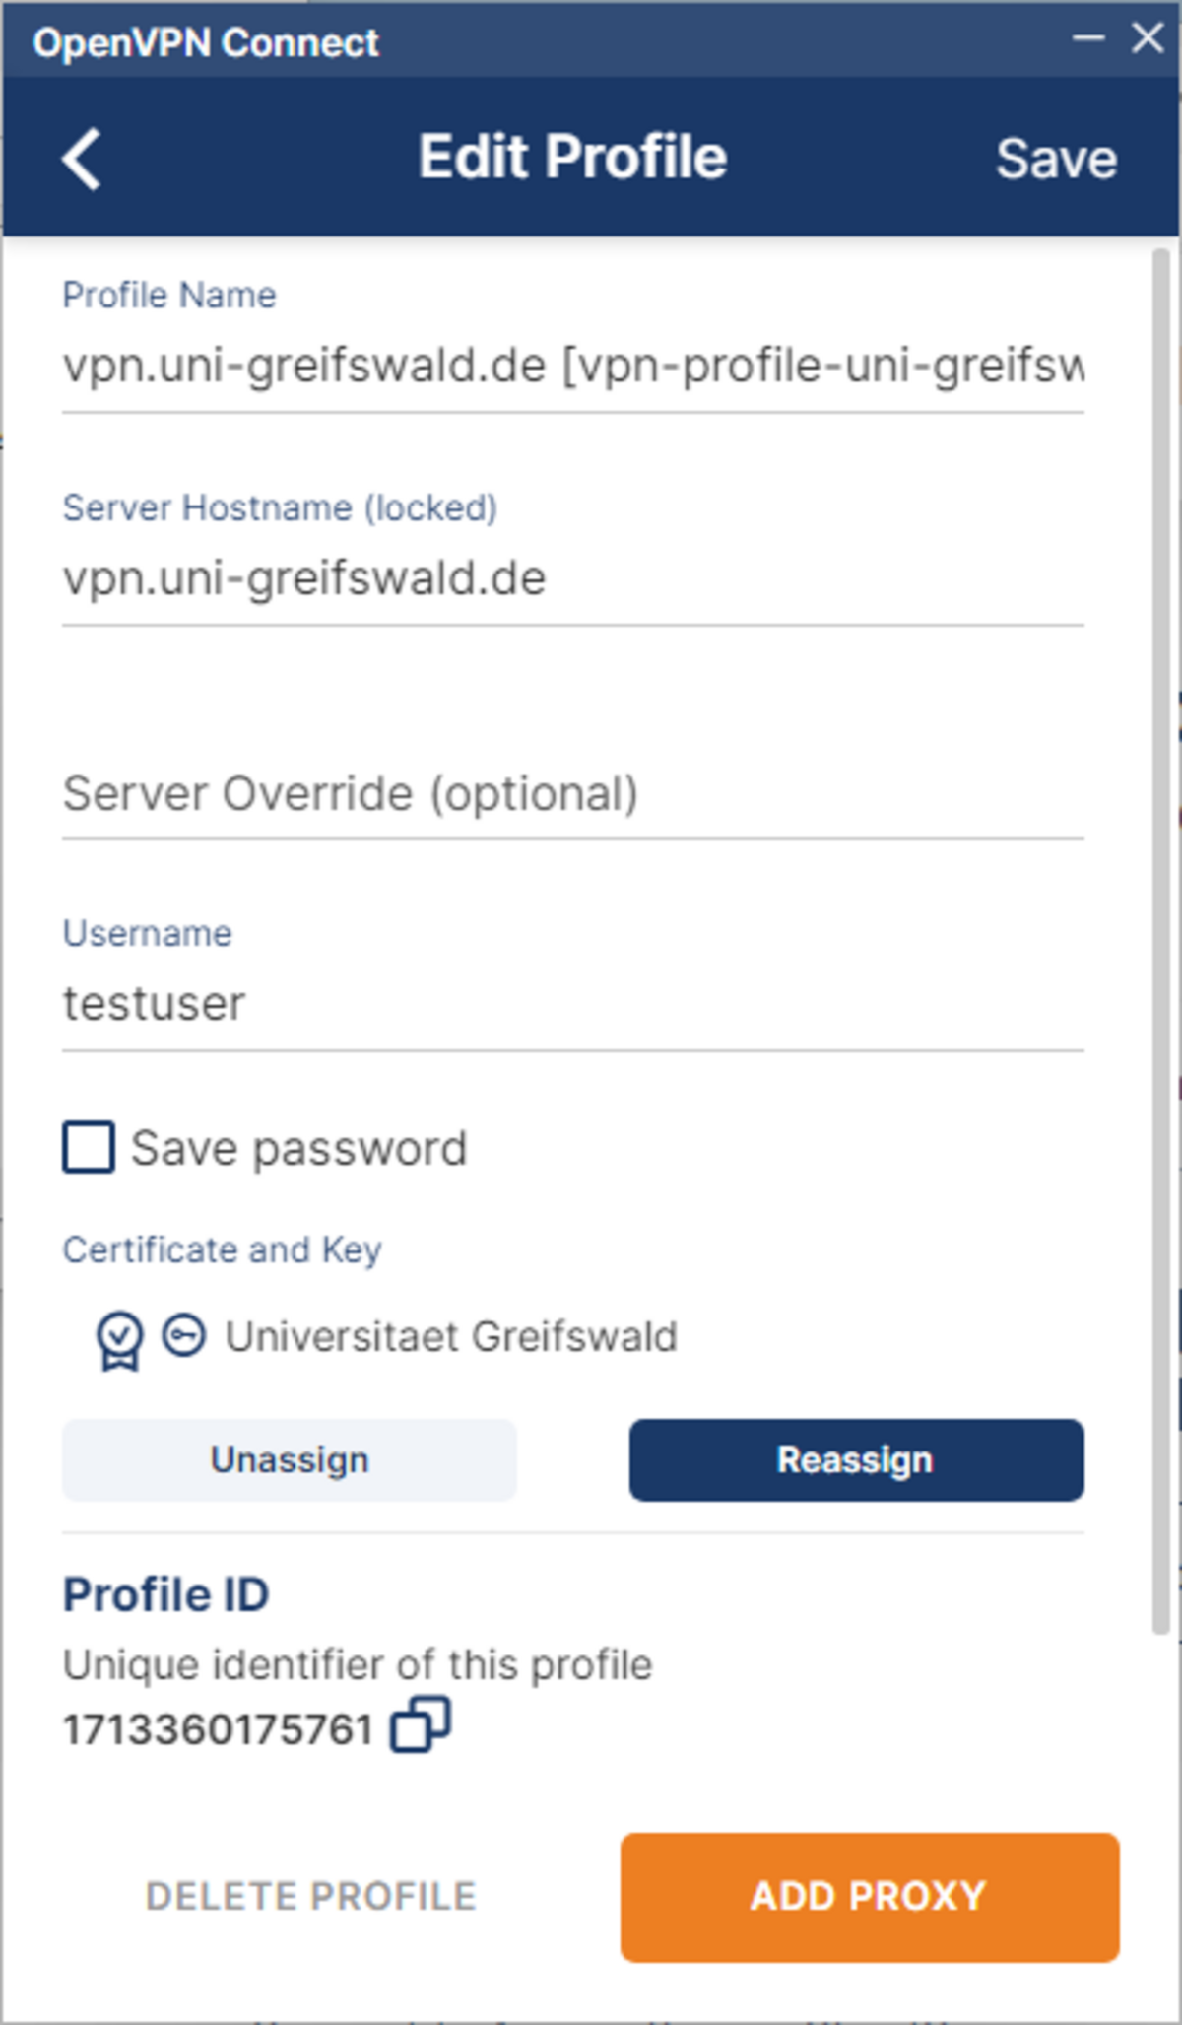Click the key icon beside Universitaet Greifswald
This screenshot has width=1182, height=2025.
click(x=184, y=1336)
